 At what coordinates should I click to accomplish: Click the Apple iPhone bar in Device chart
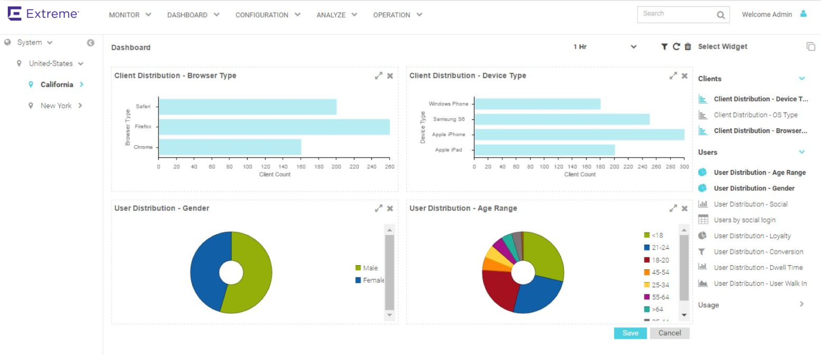579,134
